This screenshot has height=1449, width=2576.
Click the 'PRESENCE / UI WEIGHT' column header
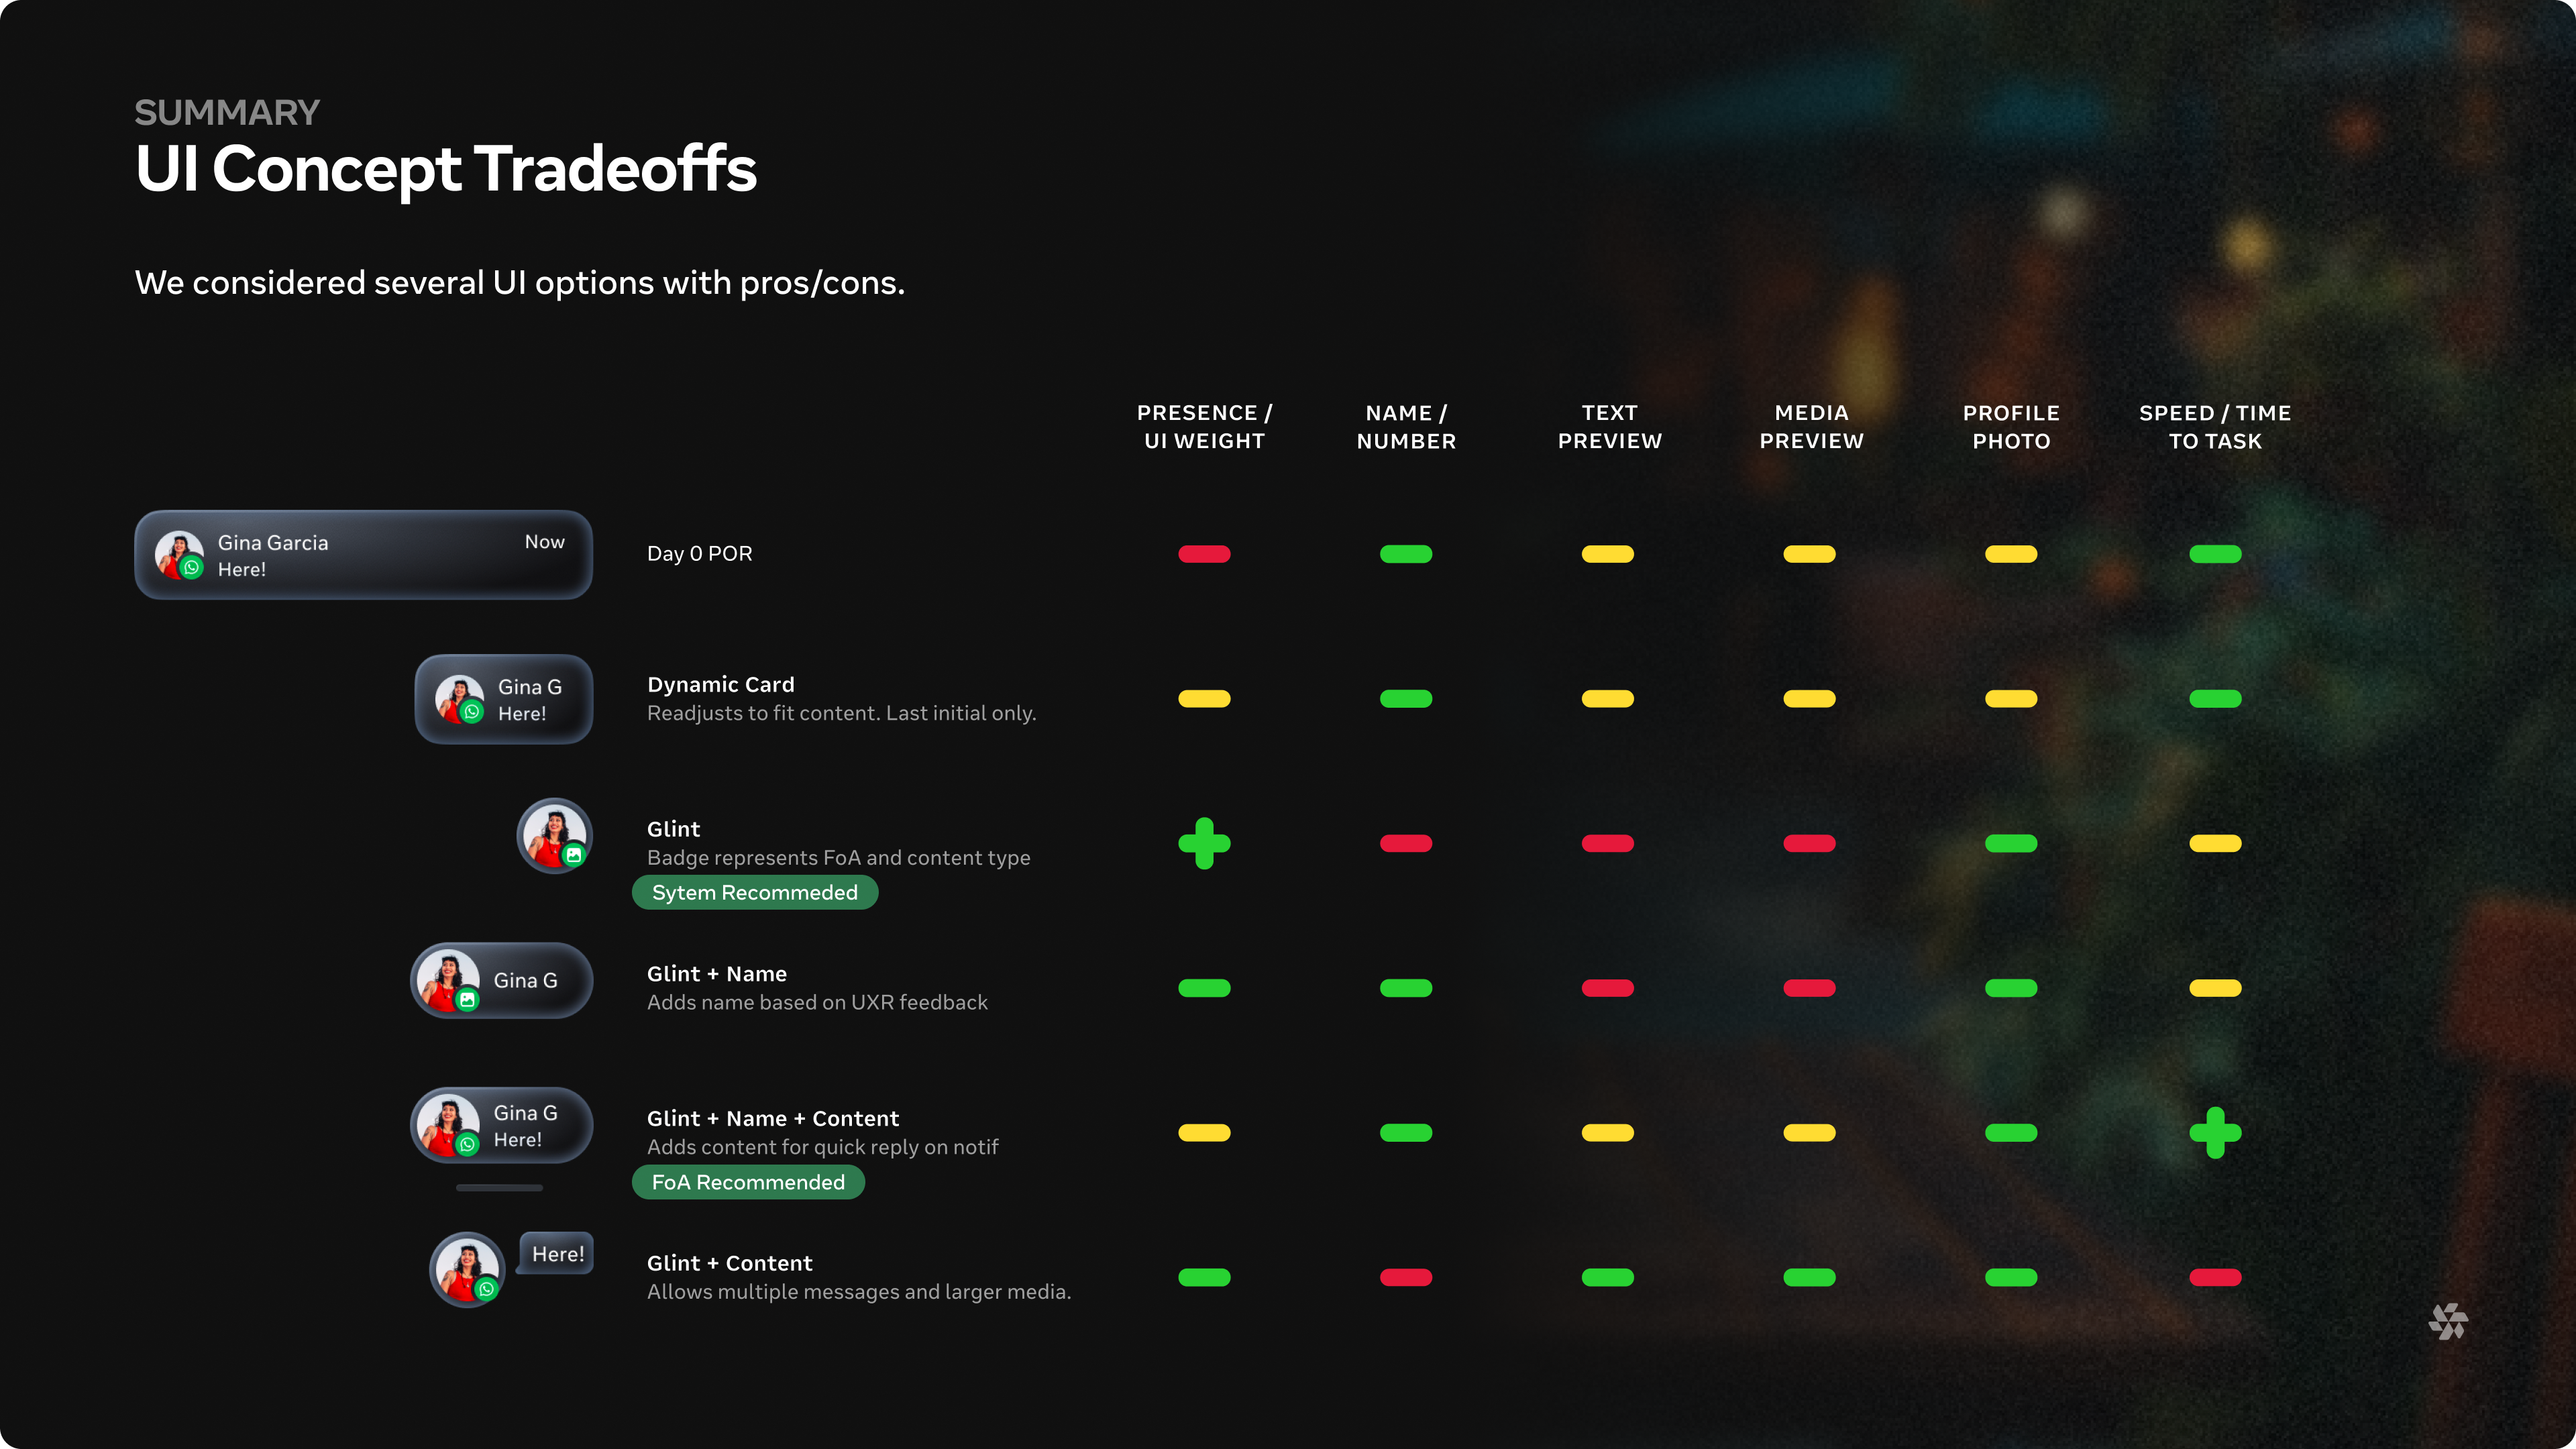[x=1204, y=427]
